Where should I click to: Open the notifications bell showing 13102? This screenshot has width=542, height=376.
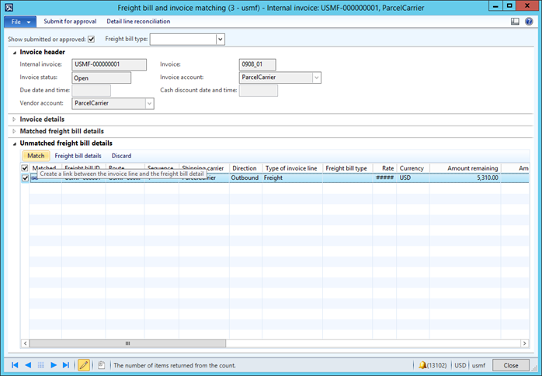click(x=423, y=364)
